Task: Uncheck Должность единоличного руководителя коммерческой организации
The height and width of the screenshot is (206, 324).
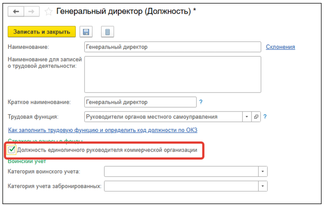Action: pos(12,150)
